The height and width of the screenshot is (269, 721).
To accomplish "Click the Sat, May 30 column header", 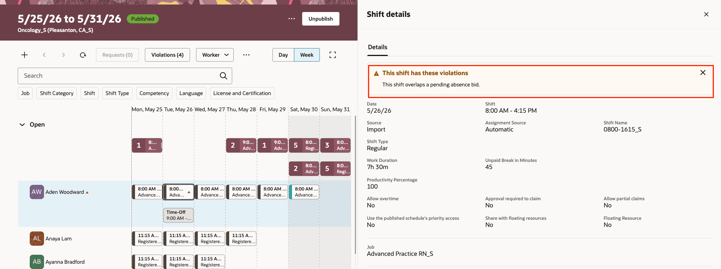I will (304, 109).
